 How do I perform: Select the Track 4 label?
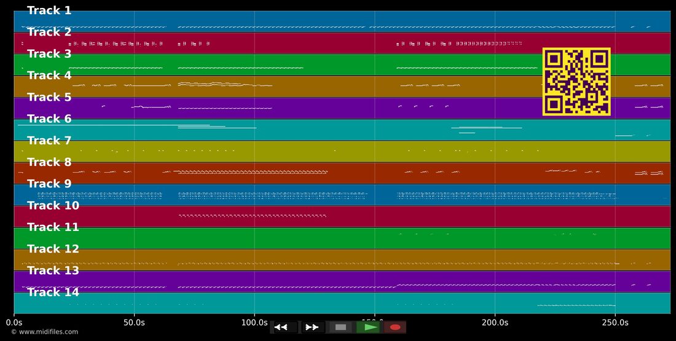(49, 76)
